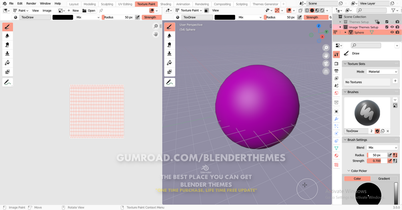Select the Smear tool in 3D viewport toolbar
The width and height of the screenshot is (402, 210).
170,45
